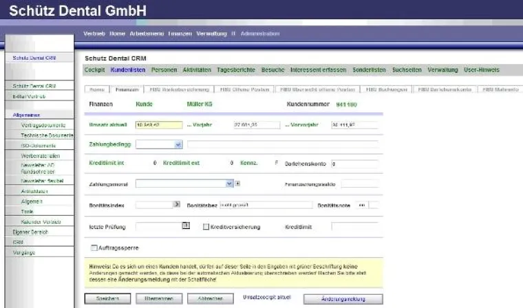Image resolution: width=523 pixels, height=308 pixels.
Task: Open the Administration top menu
Action: (x=260, y=34)
